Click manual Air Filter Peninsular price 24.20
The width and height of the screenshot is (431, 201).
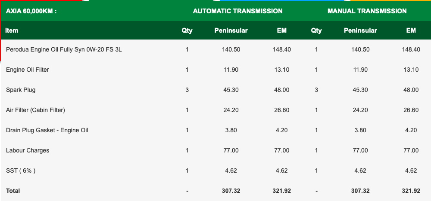click(360, 110)
